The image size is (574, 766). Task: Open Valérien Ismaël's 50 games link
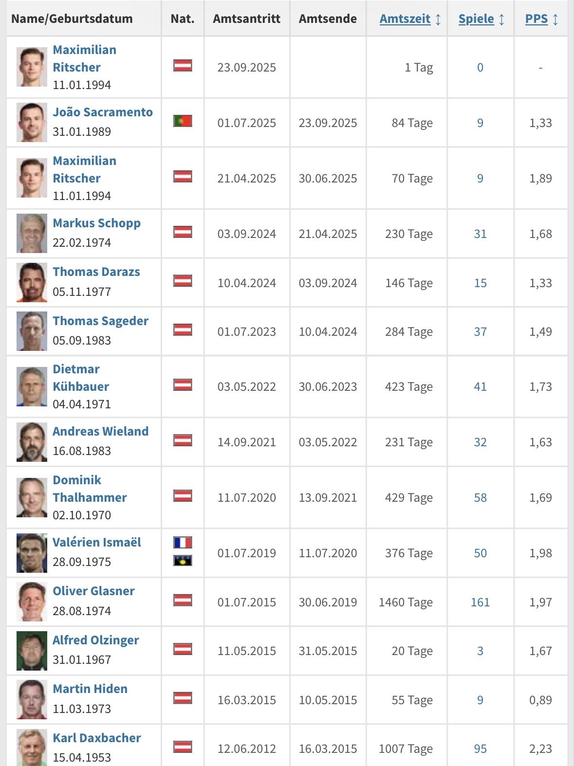point(480,553)
